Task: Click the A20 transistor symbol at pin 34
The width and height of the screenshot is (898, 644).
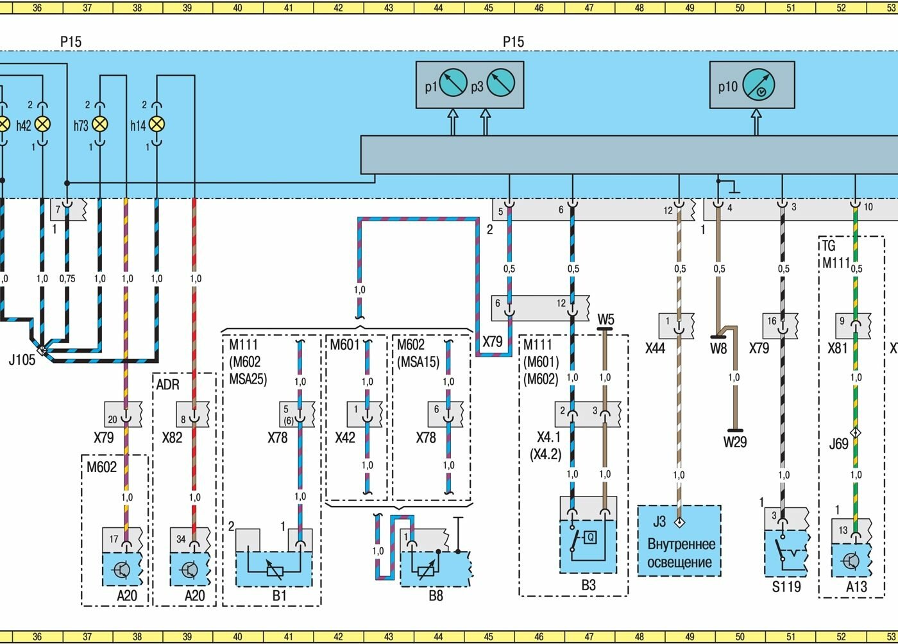Action: [190, 569]
